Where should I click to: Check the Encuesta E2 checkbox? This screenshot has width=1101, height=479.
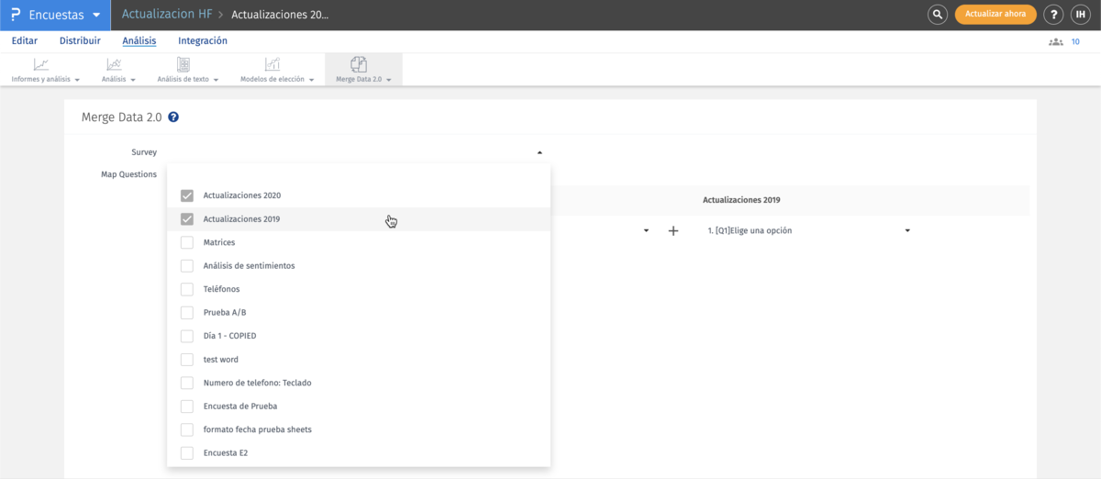click(187, 453)
